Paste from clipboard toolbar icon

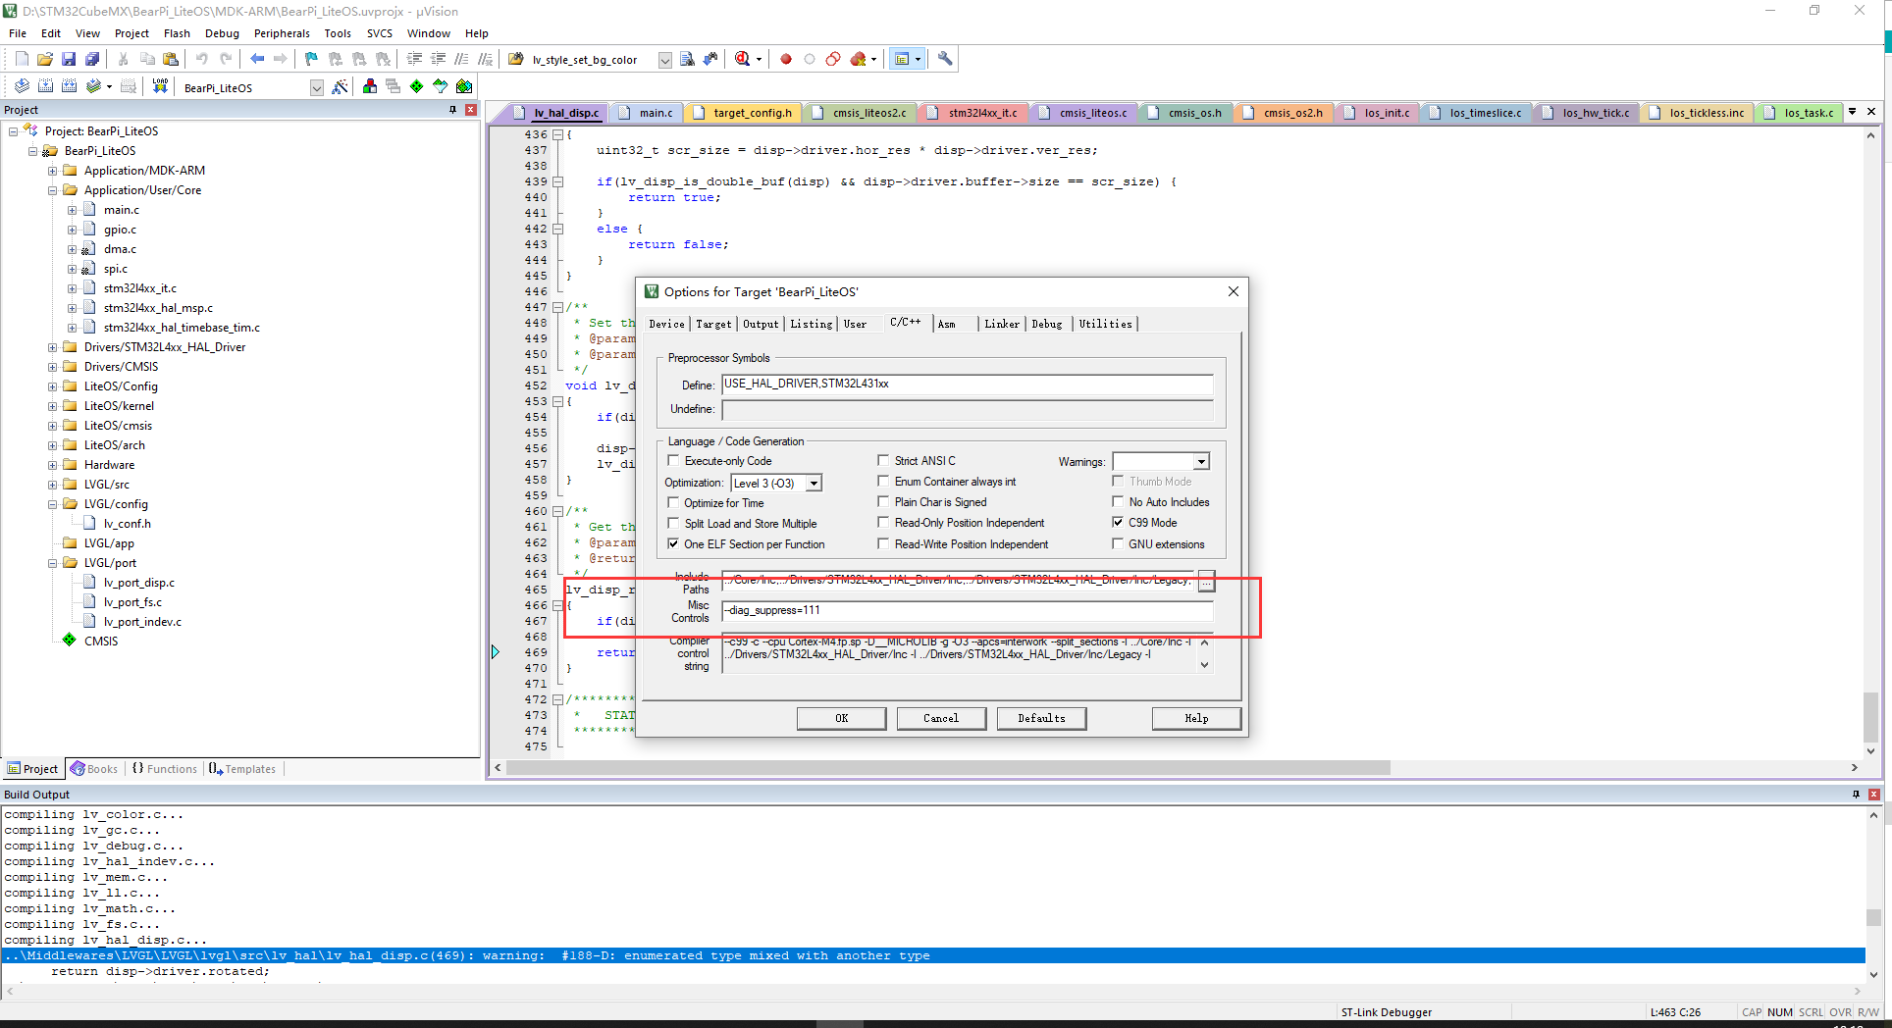tap(171, 59)
